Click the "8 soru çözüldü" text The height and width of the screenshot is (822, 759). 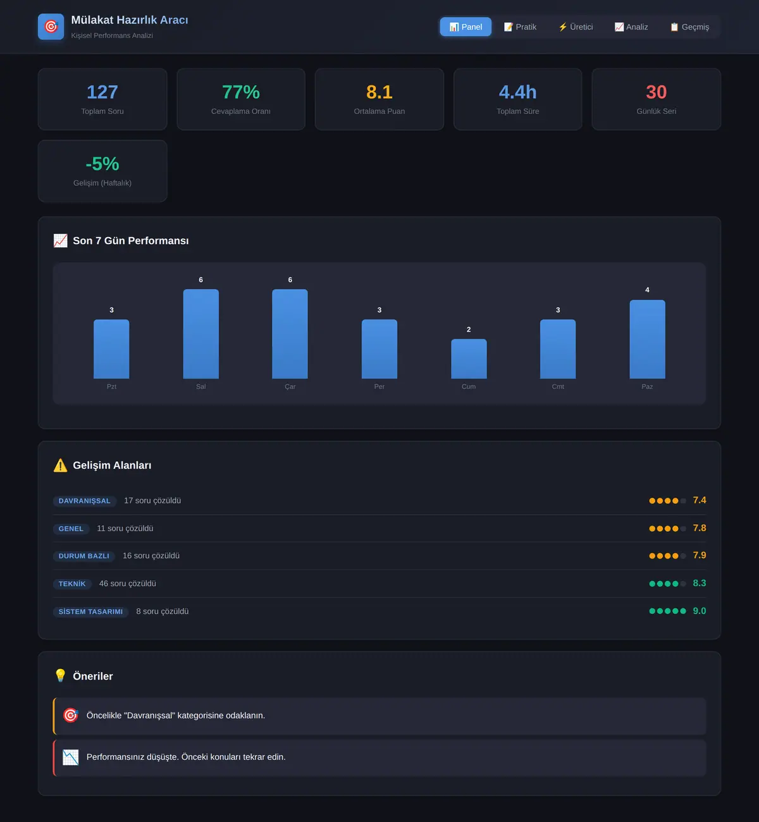[x=163, y=611]
